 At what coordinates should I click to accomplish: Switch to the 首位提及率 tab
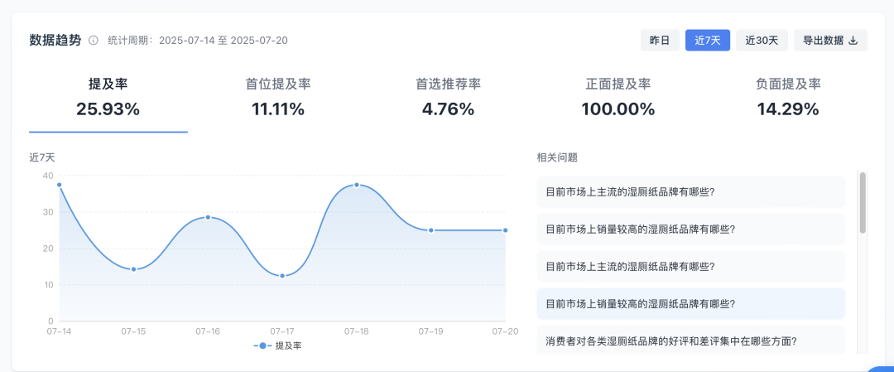tap(278, 97)
